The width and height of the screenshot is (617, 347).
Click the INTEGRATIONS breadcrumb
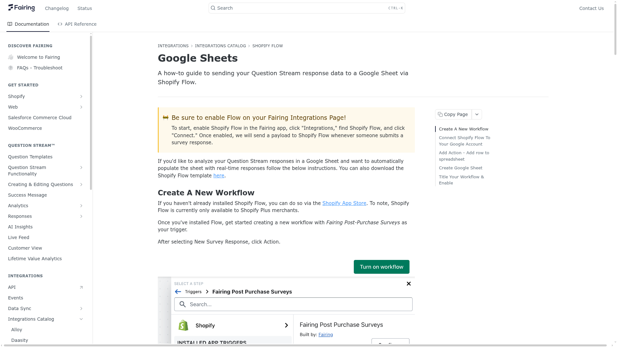click(x=173, y=46)
